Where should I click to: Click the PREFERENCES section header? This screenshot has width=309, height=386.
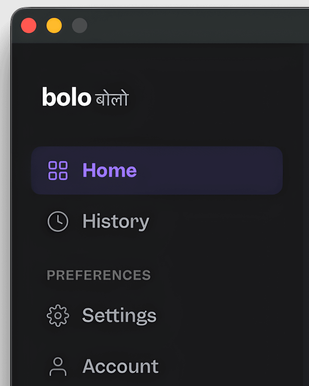(x=99, y=274)
